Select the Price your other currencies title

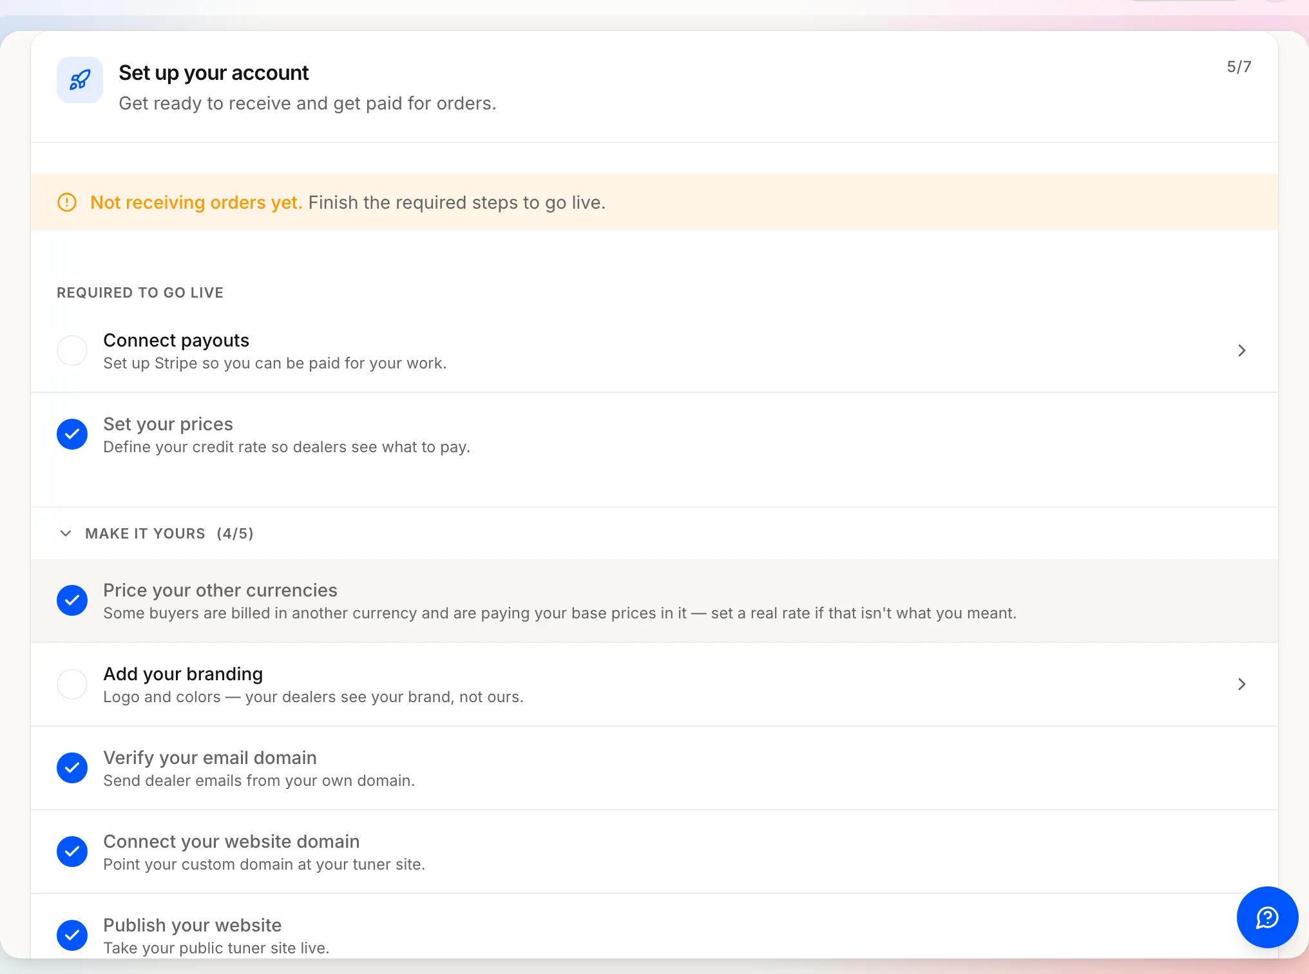(220, 590)
